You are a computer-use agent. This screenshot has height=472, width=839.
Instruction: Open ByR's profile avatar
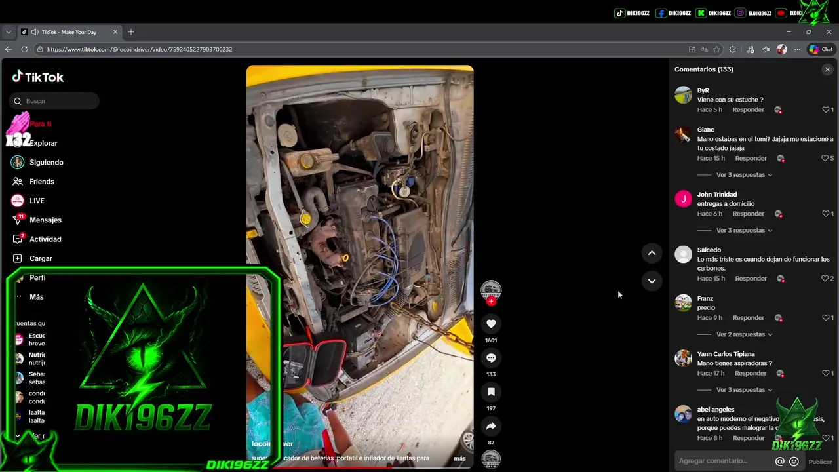683,95
